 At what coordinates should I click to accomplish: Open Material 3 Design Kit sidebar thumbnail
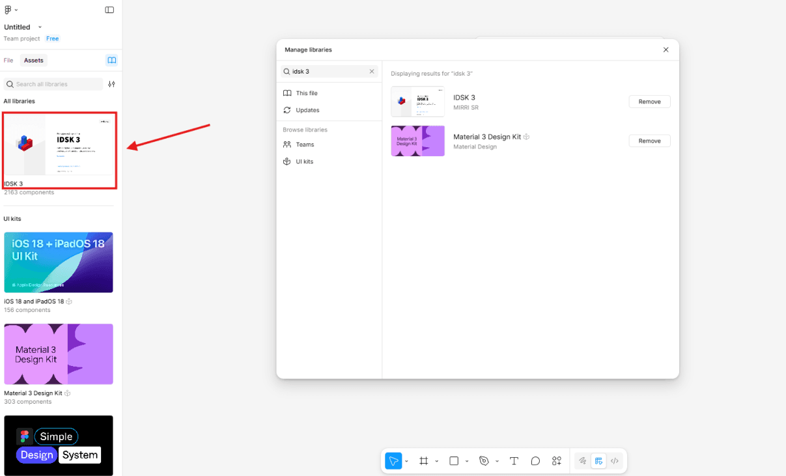tap(59, 354)
